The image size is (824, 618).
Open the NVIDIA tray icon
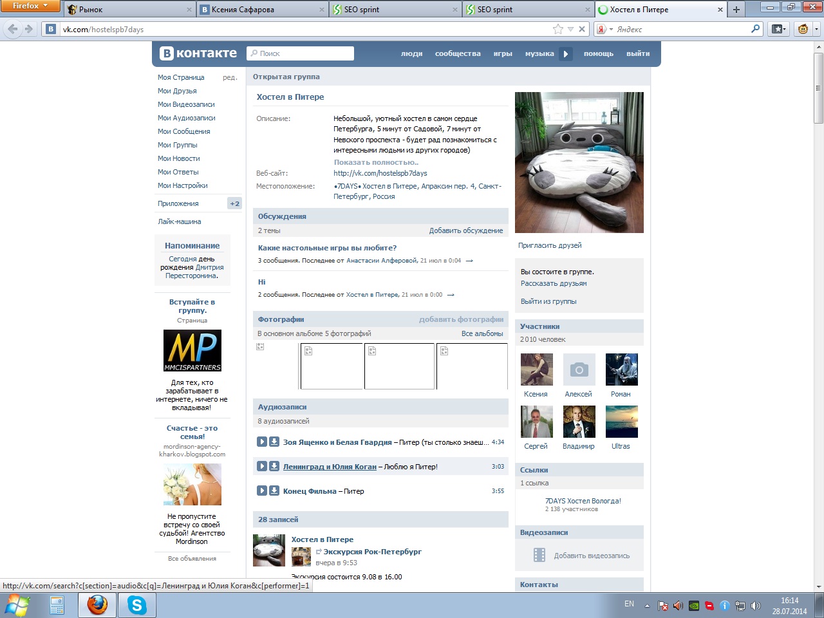point(694,606)
